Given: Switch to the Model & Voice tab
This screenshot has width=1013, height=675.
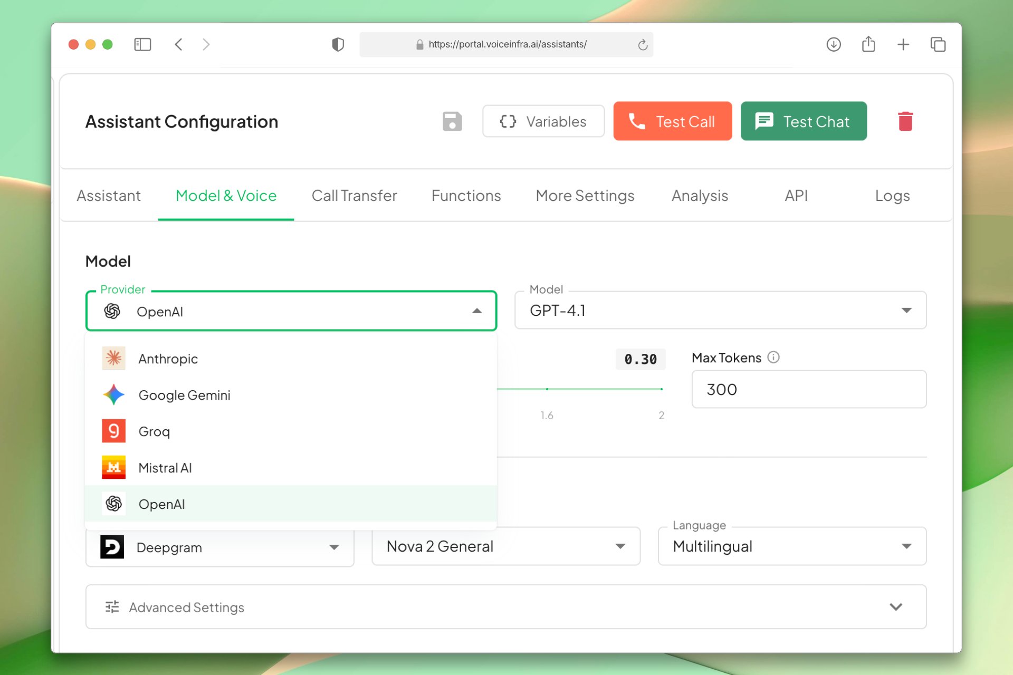Looking at the screenshot, I should pos(226,196).
